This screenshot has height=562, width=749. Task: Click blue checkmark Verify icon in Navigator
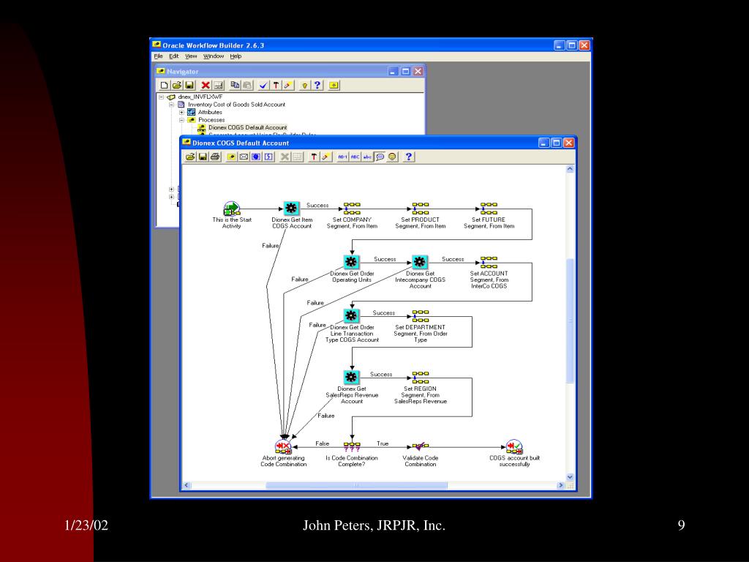click(263, 85)
